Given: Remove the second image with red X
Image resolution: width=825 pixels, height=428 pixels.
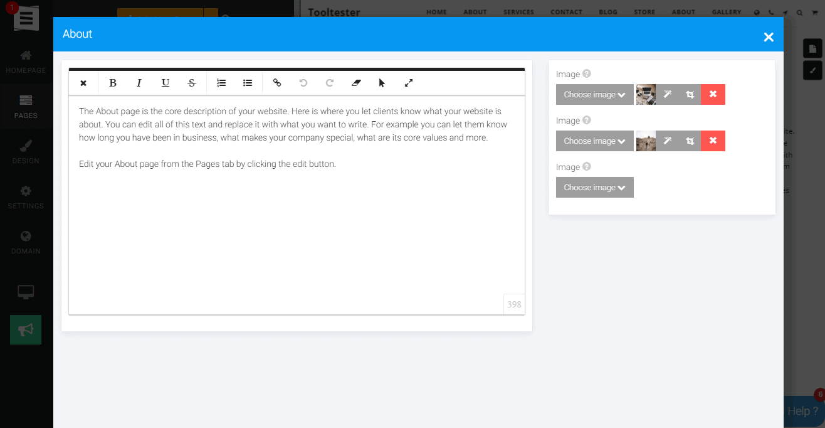Looking at the screenshot, I should pos(713,141).
